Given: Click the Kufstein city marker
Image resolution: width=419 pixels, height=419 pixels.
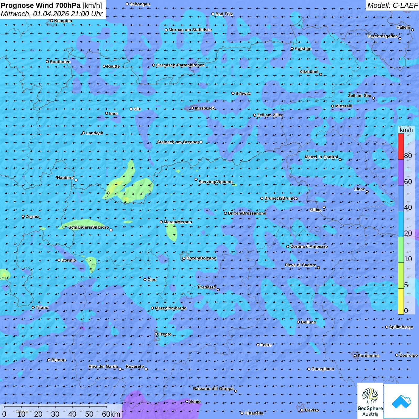Looking at the screenshot, I should coord(292,48).
